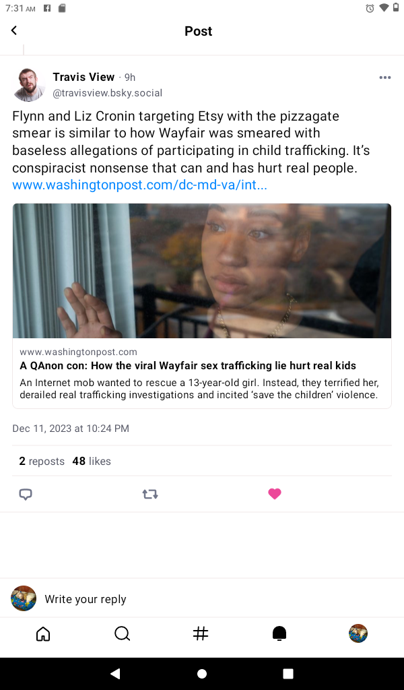Open Travis View's profile picture

29,84
